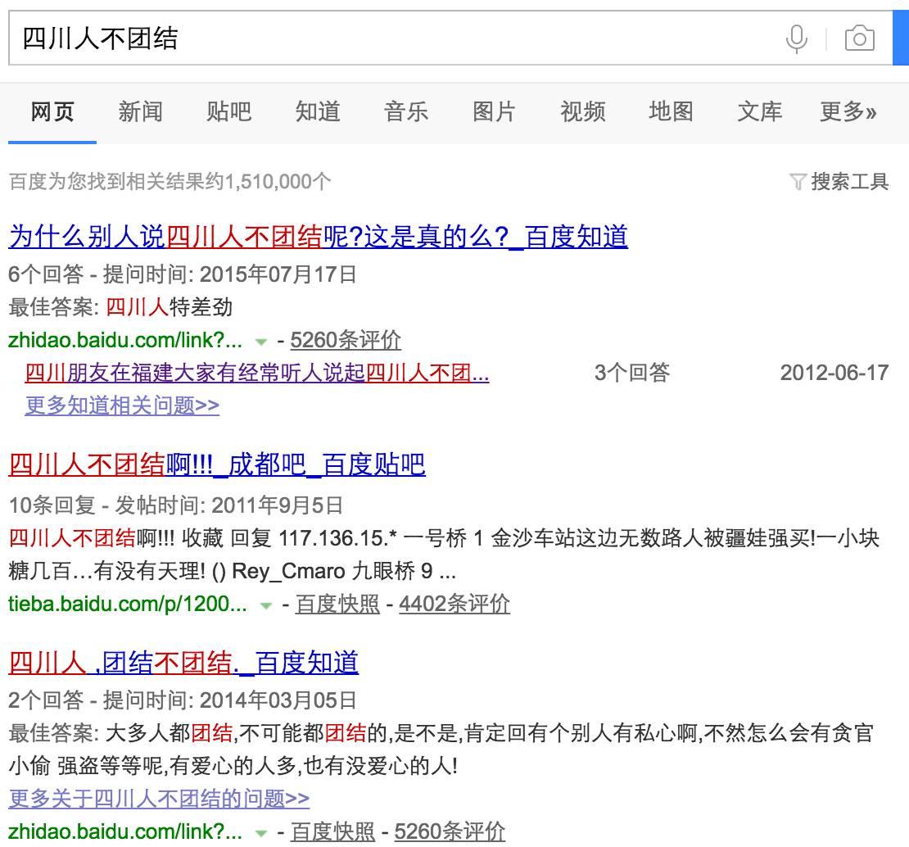Expand dropdown arrow beside first zhidao.baidu.com link
909x847 pixels.
point(261,342)
